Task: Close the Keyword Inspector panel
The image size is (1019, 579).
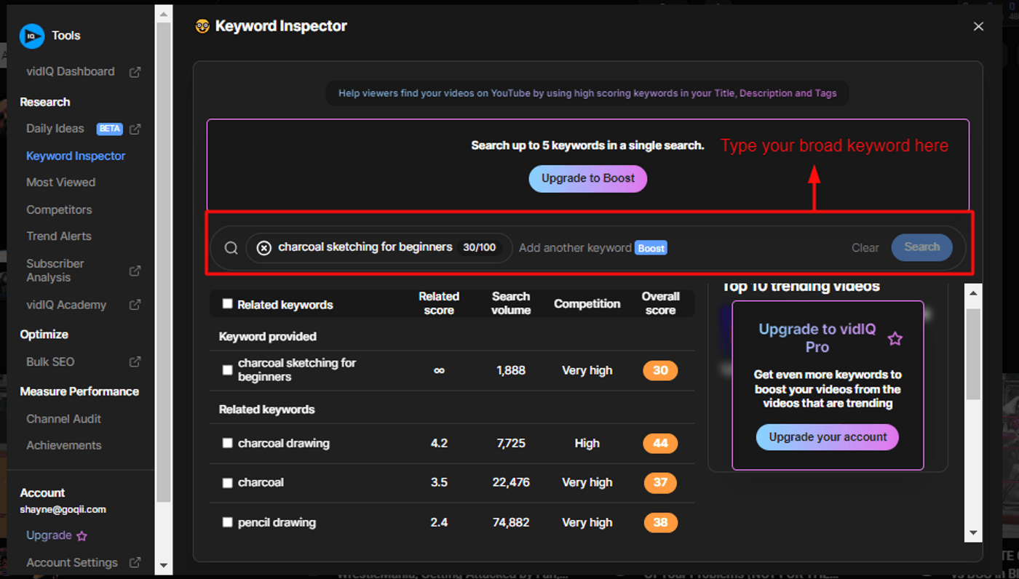Action: pos(978,27)
